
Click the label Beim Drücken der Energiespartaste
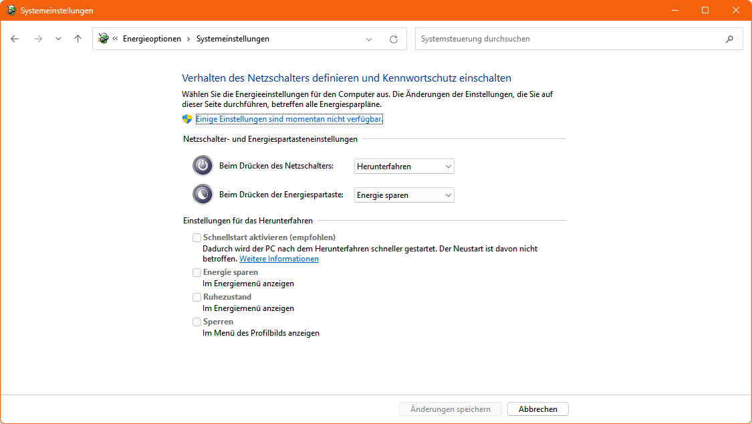pos(281,195)
